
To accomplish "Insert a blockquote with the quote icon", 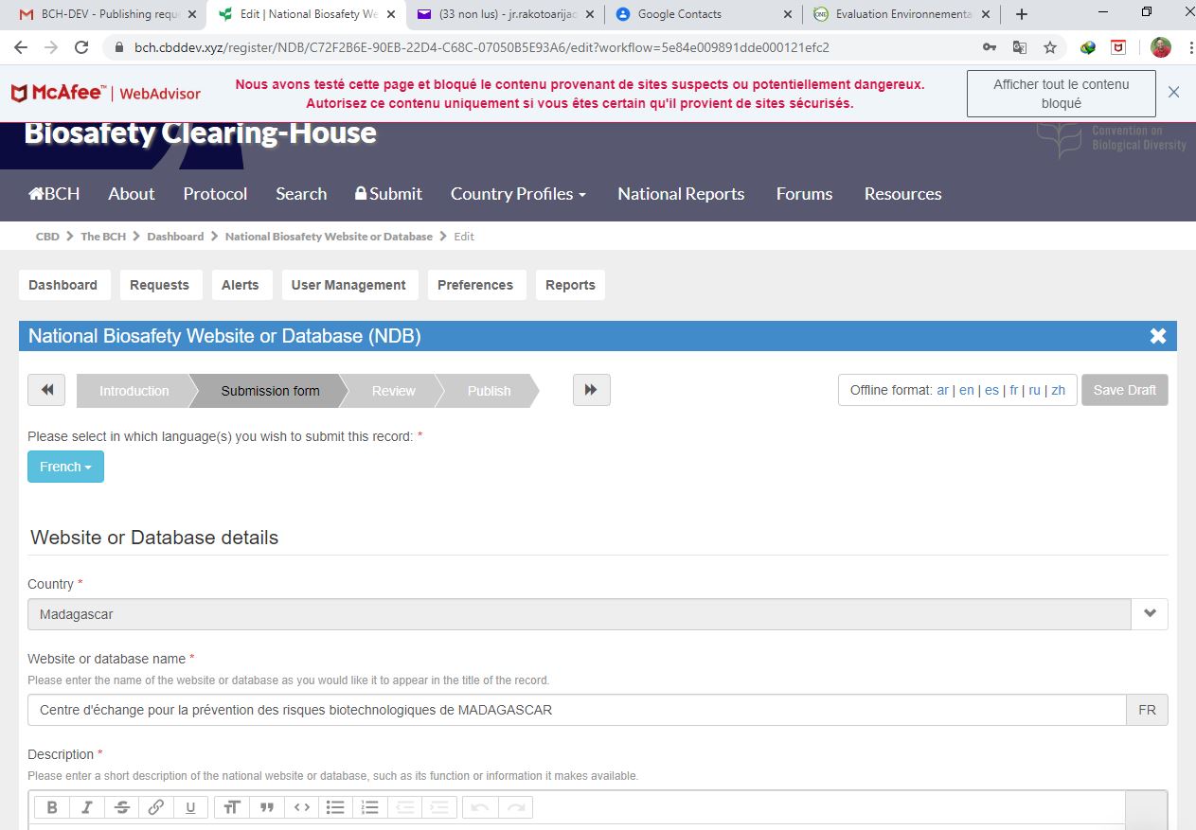I will tap(267, 807).
